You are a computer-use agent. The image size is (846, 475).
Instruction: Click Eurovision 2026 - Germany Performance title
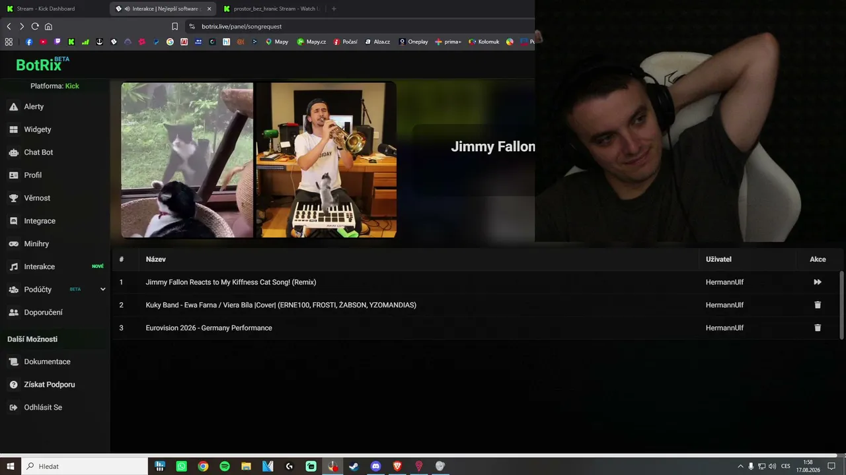tap(209, 328)
